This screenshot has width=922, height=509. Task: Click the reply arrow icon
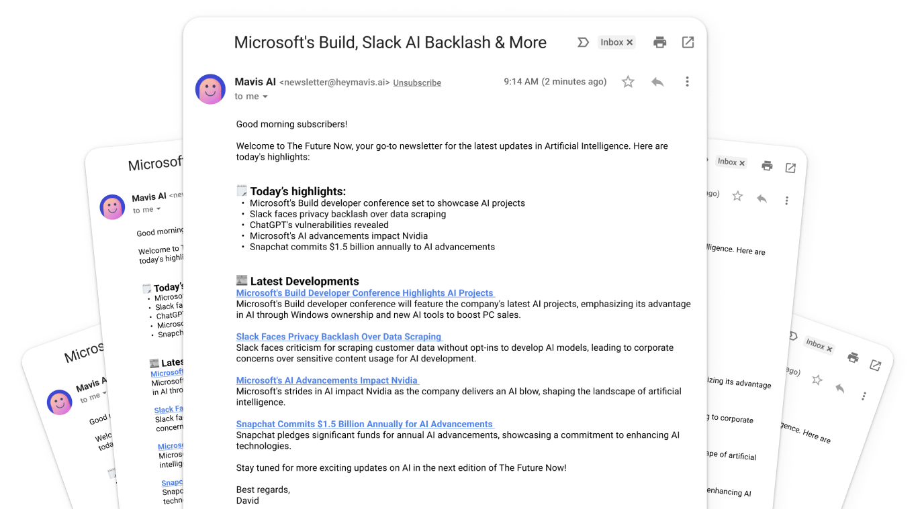tap(657, 82)
